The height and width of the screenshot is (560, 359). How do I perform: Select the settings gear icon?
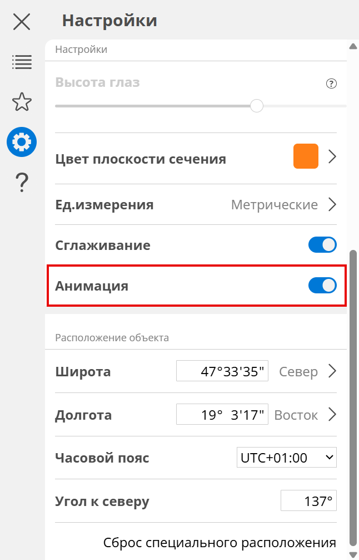[22, 142]
